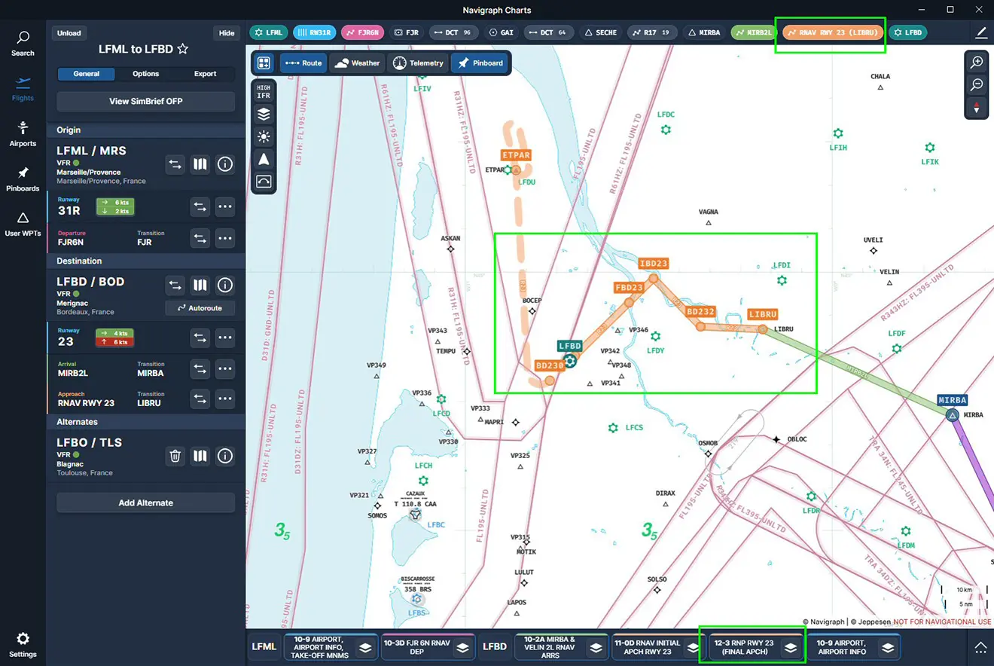The height and width of the screenshot is (666, 994).
Task: Open the Pinboards sidebar section
Action: (23, 179)
